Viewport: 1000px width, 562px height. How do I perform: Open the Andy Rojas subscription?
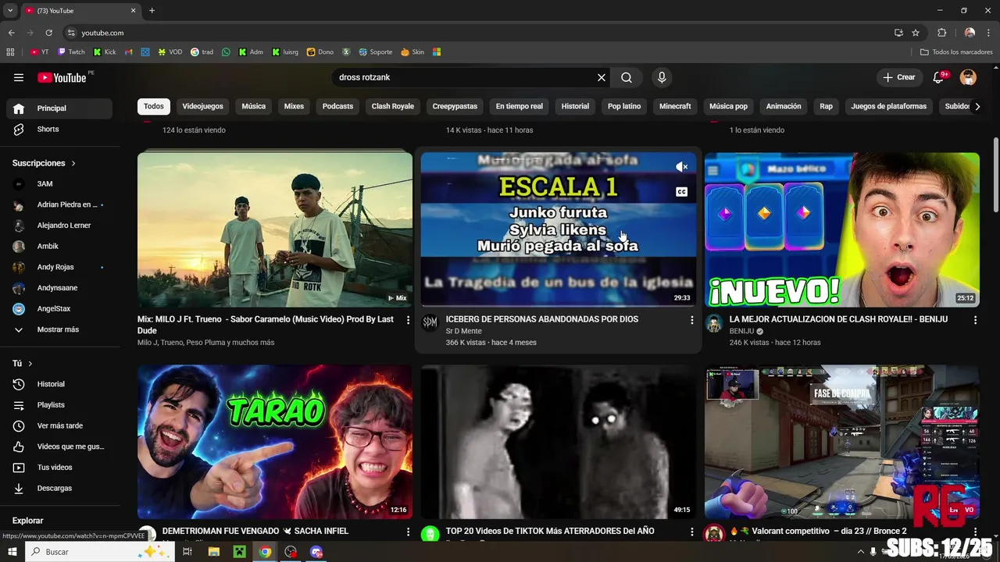pyautogui.click(x=59, y=267)
